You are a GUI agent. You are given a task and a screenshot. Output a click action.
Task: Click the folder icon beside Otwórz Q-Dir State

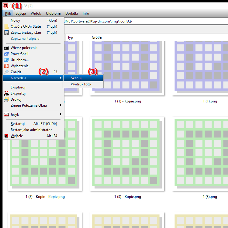coord(6,26)
